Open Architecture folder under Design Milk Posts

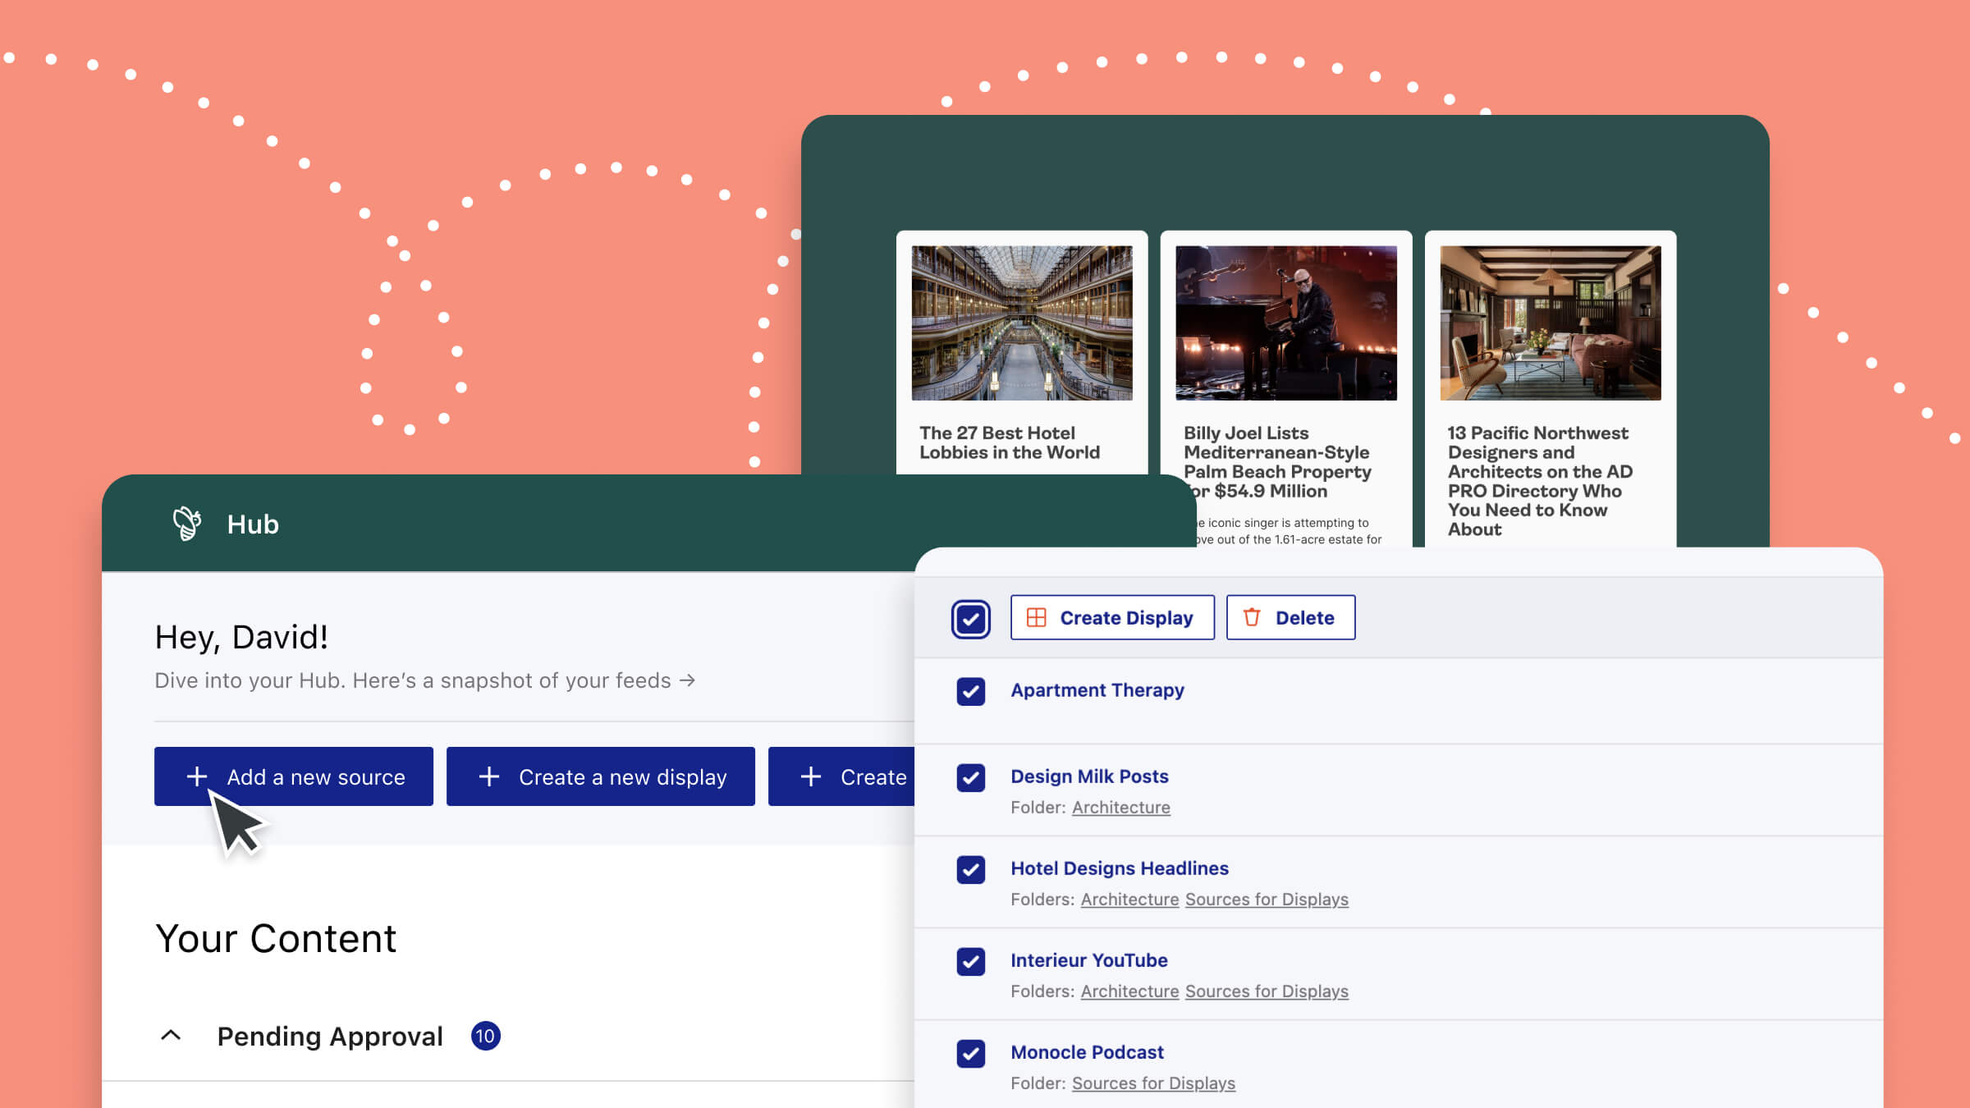[1120, 808]
